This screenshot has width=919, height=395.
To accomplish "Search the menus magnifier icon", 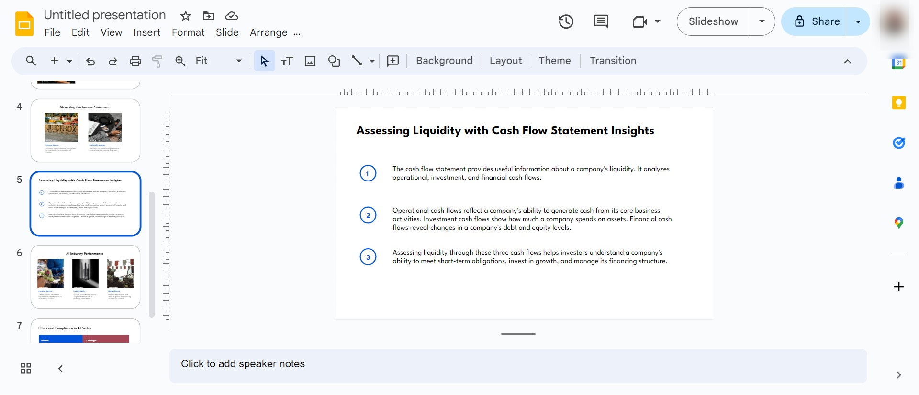I will pos(31,61).
